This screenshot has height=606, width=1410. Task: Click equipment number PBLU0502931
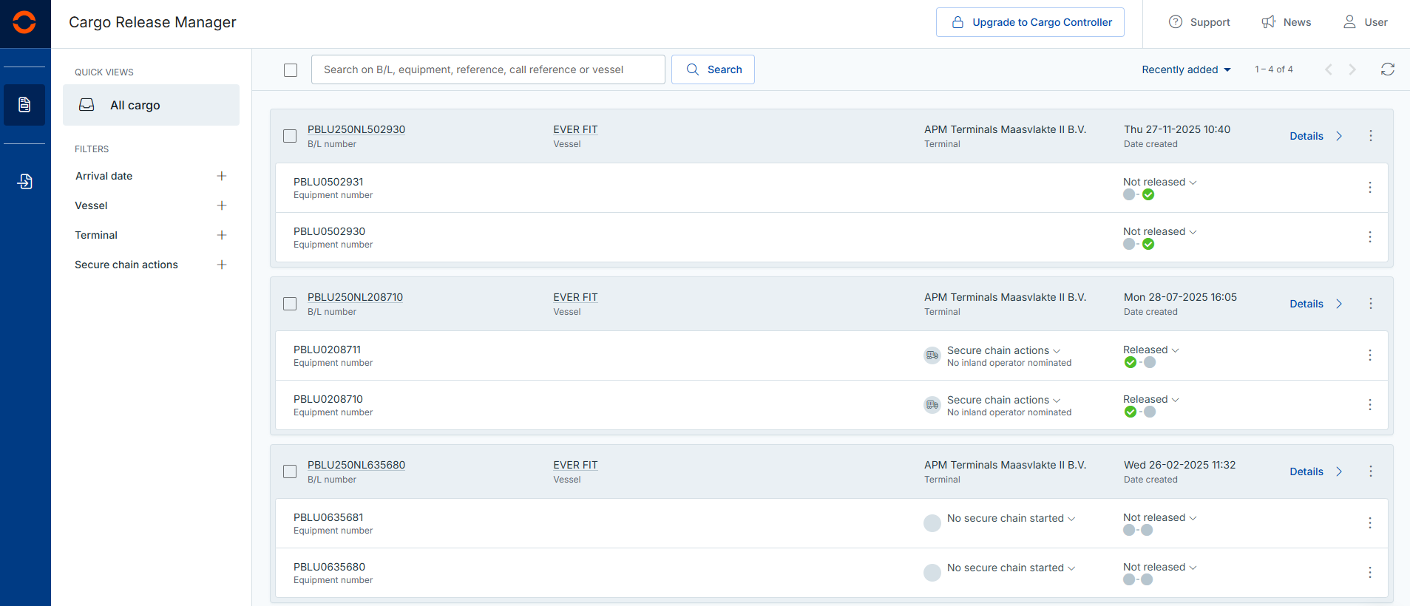[x=328, y=182]
